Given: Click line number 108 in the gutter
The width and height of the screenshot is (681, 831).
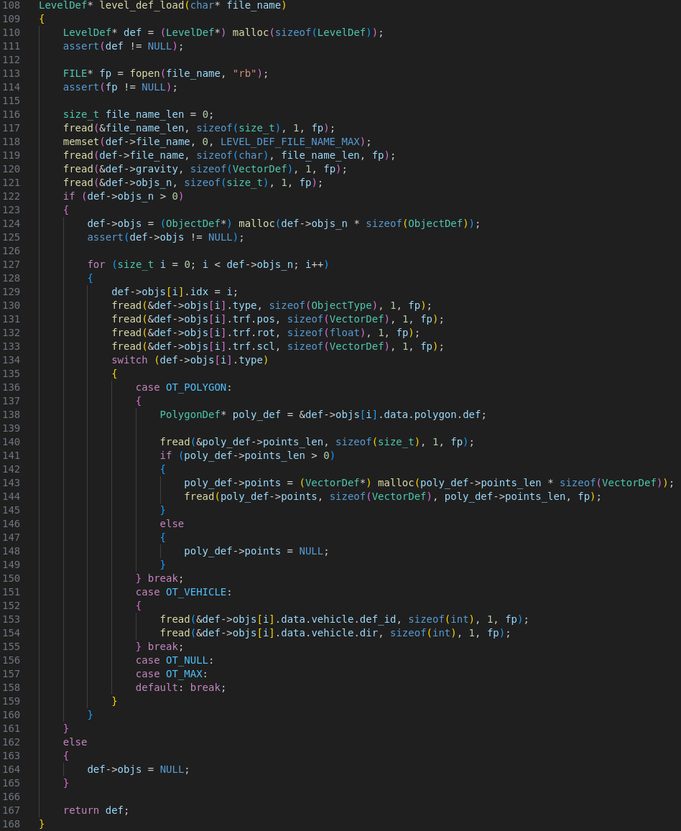Looking at the screenshot, I should [11, 5].
